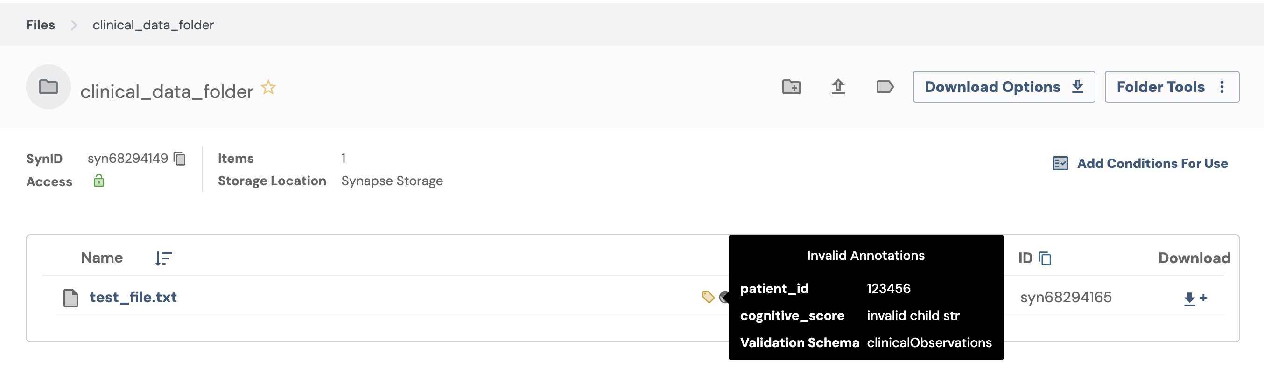Click the breadcrumb chevron after Files
Screen dimensions: 1264x376
click(x=73, y=25)
